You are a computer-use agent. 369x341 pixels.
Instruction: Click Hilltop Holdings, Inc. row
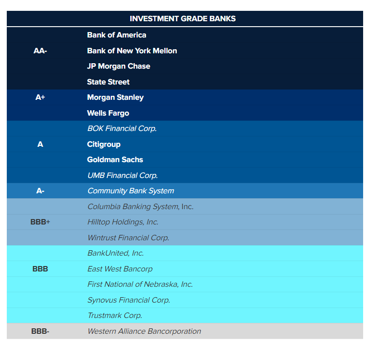click(123, 222)
